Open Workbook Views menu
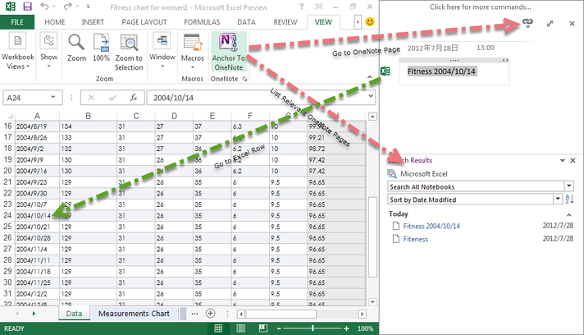584x335 pixels. click(x=17, y=52)
